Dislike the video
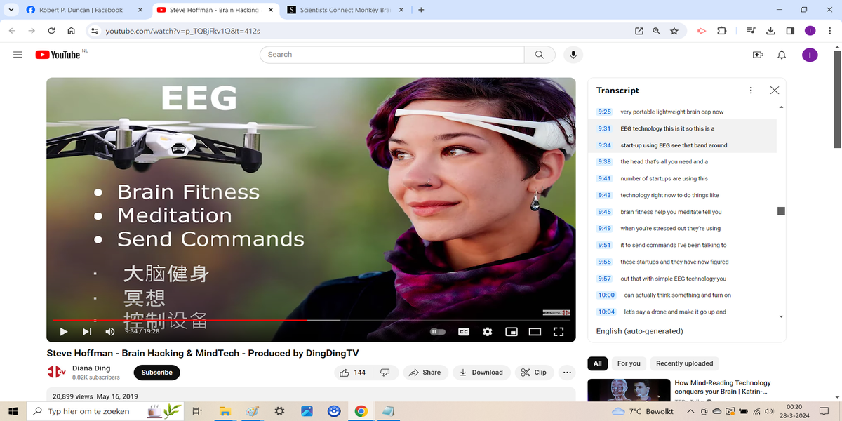 pos(385,373)
